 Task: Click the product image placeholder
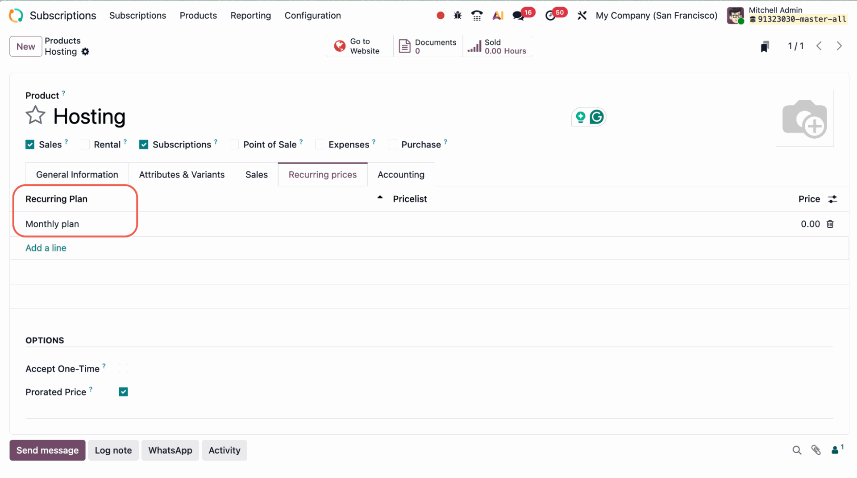tap(804, 118)
